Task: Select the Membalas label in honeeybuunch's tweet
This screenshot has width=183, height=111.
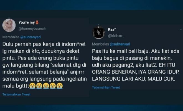Action: (x=11, y=37)
